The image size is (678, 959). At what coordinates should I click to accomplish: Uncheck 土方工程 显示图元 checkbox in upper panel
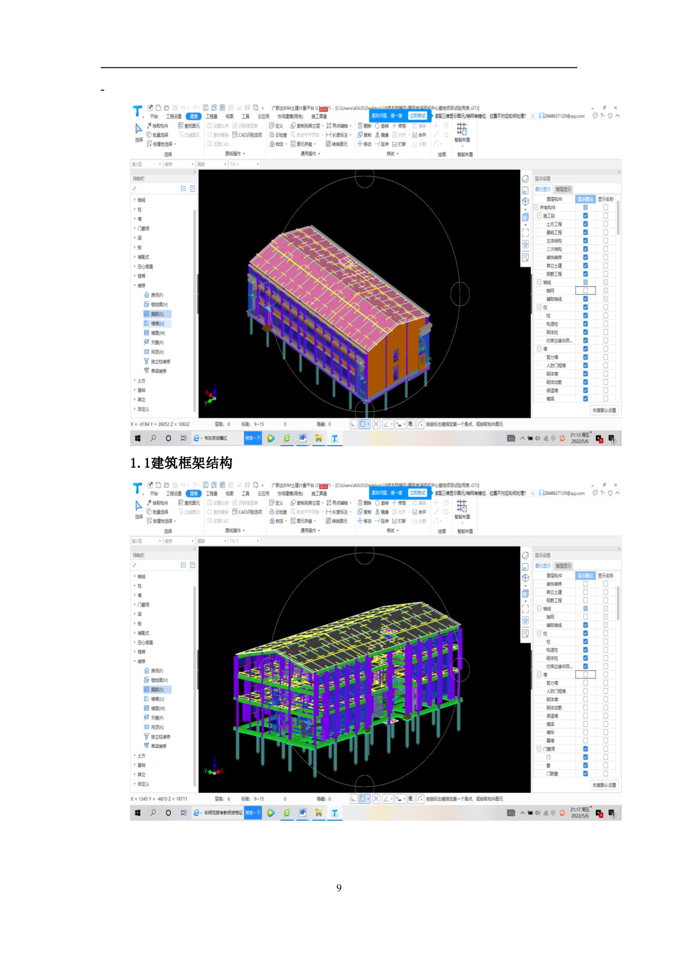(x=585, y=224)
